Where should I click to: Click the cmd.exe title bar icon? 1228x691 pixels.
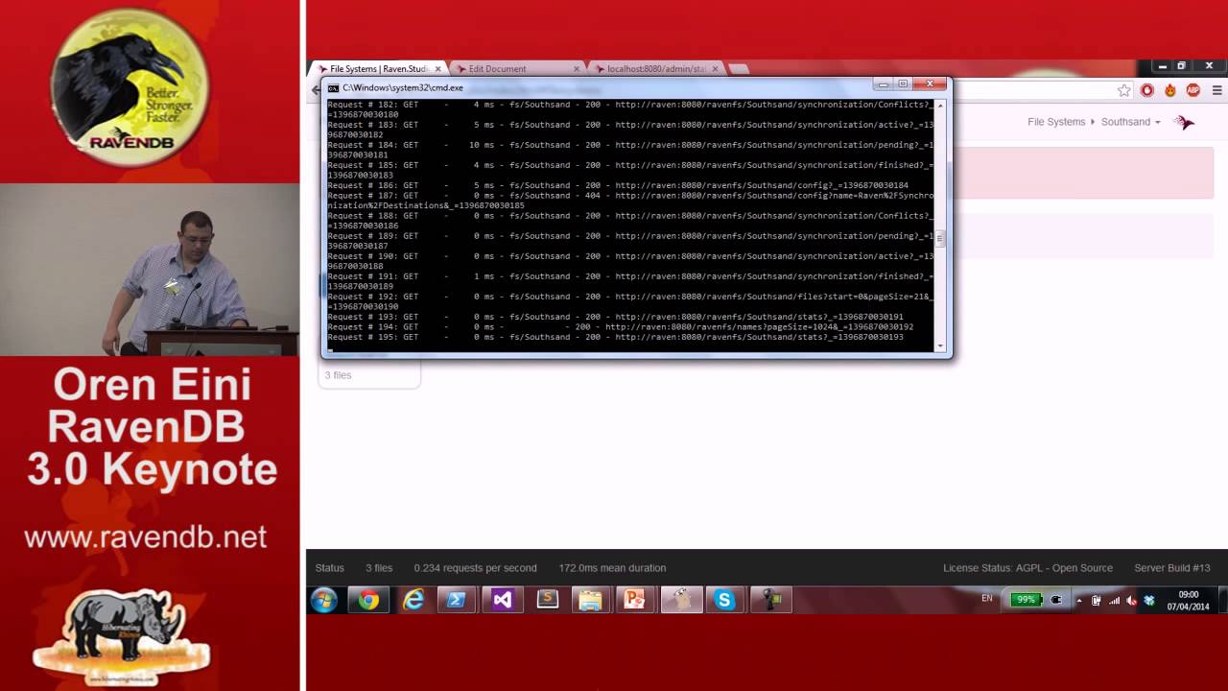333,87
